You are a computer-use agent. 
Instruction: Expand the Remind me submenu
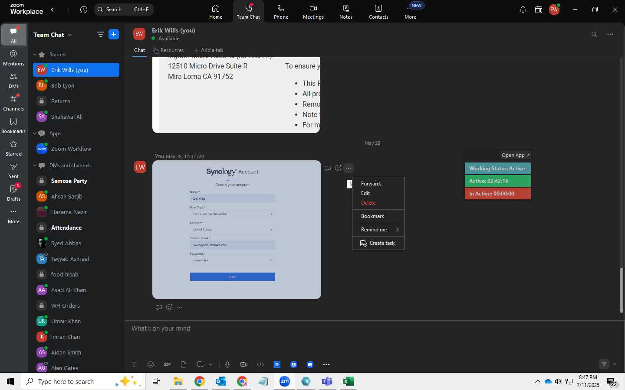coord(378,230)
